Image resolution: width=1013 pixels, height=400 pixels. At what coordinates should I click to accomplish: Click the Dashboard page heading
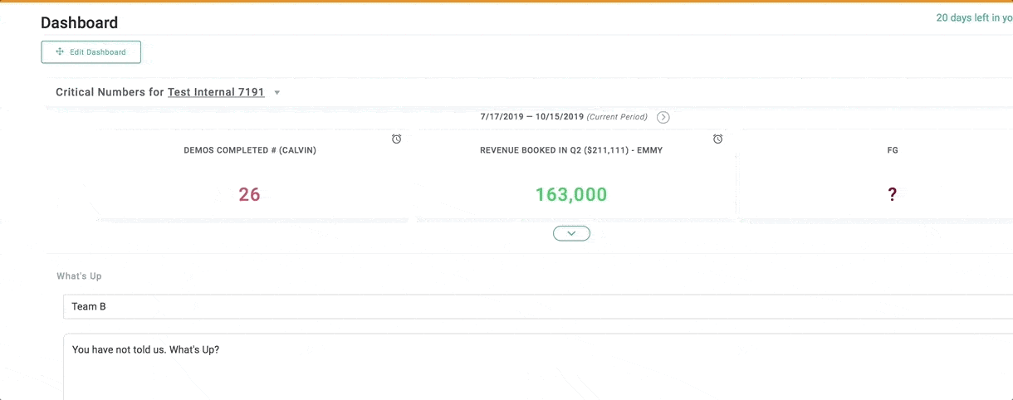tap(80, 23)
